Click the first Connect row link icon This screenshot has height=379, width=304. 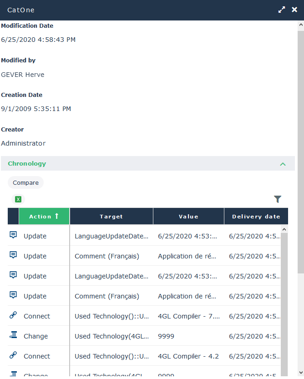point(13,315)
